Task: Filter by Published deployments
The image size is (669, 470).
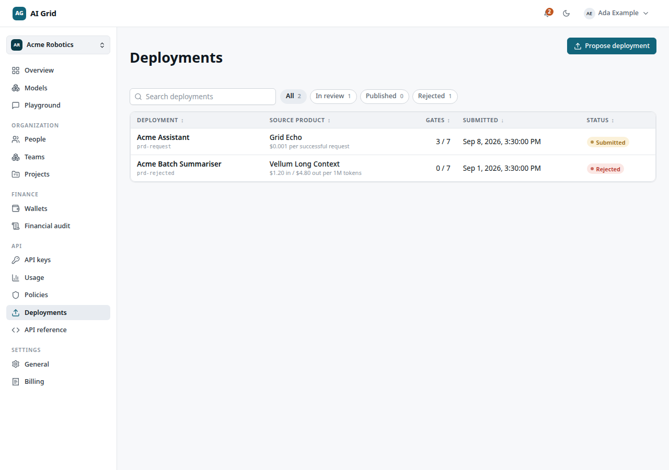Action: pos(385,97)
